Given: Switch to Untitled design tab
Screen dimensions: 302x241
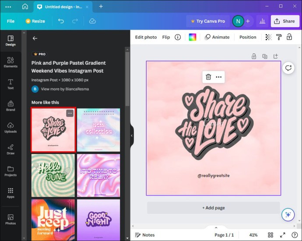Looking at the screenshot, I should [63, 7].
